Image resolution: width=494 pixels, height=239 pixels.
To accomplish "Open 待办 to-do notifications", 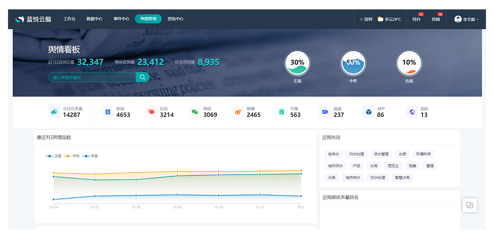I will click(x=416, y=19).
